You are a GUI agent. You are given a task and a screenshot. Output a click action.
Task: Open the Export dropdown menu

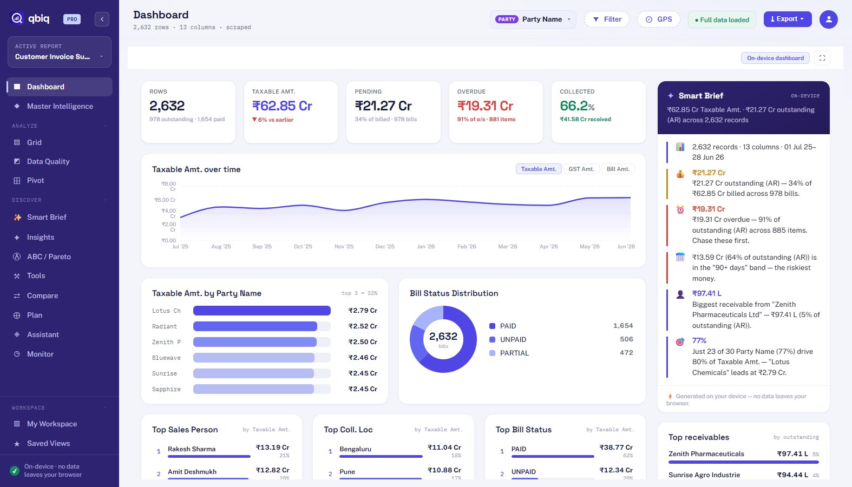point(788,19)
